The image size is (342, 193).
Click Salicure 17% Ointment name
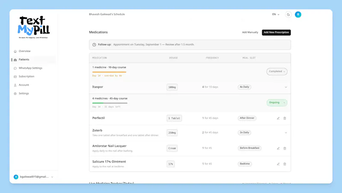click(x=109, y=162)
